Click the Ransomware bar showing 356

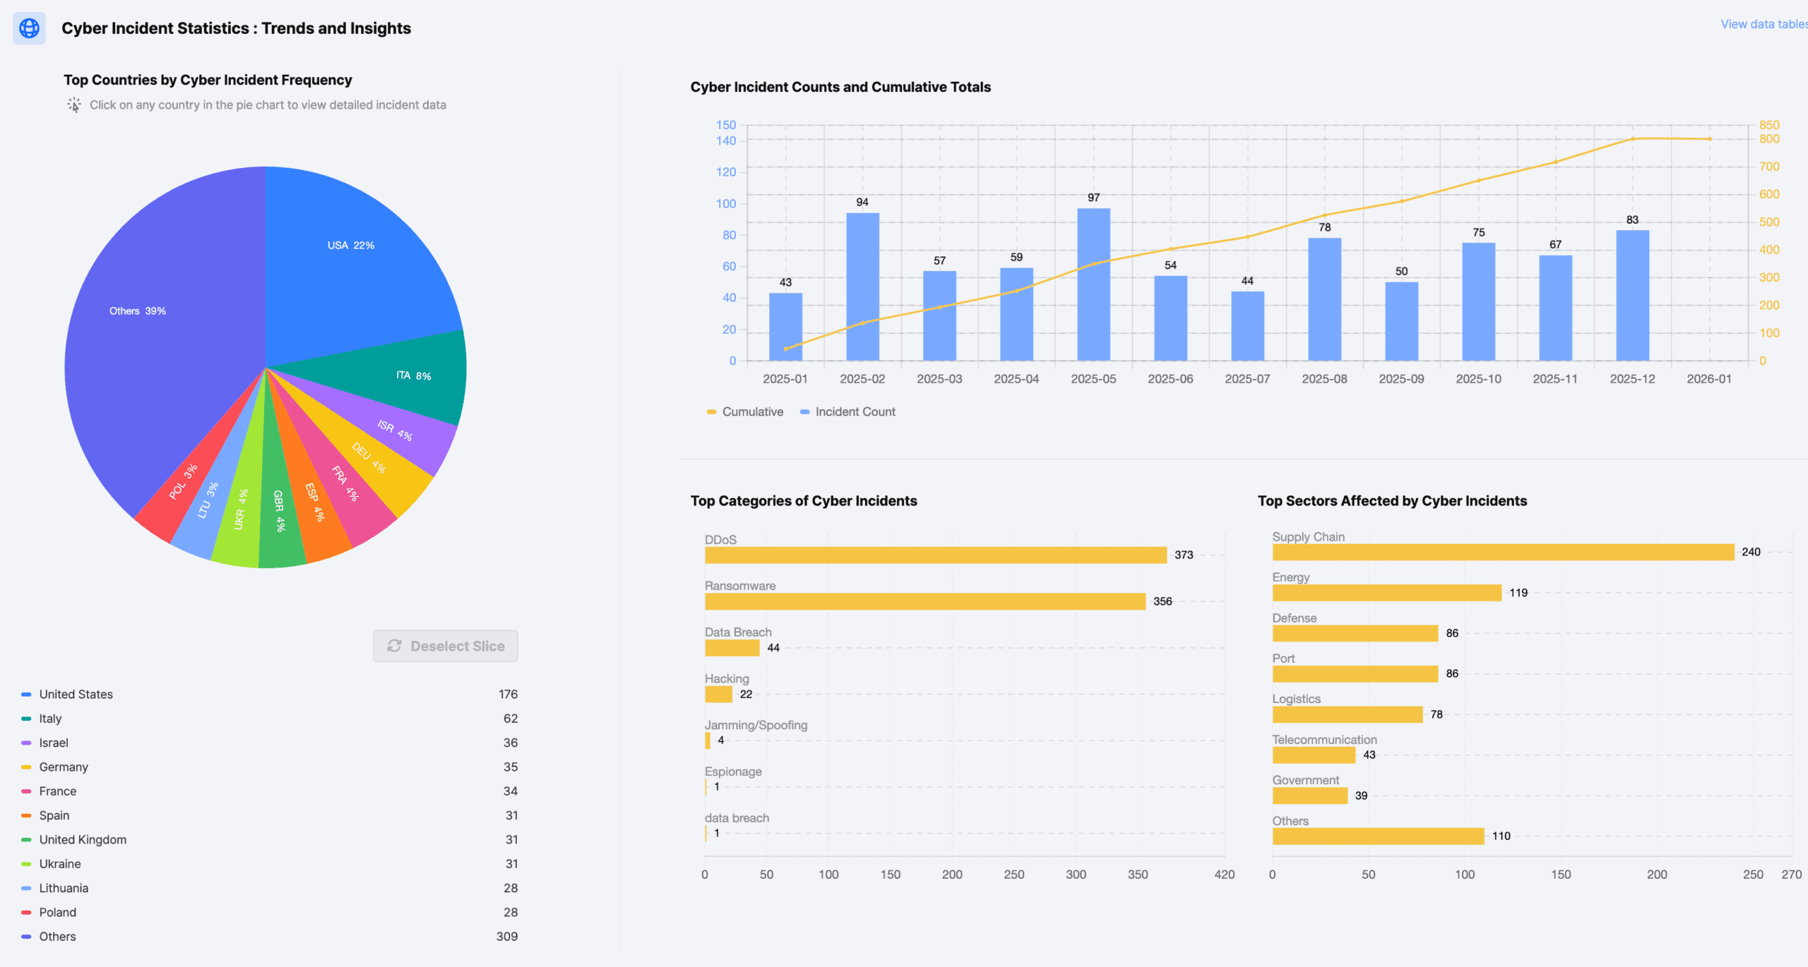(924, 601)
